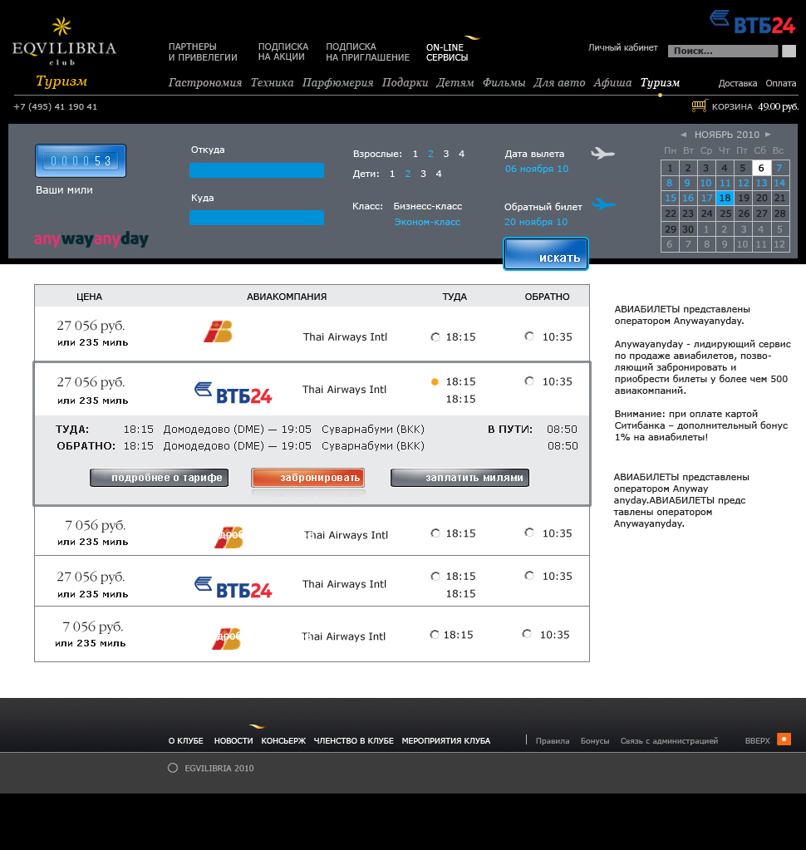Open Новости footer link
This screenshot has width=806, height=850.
pos(233,741)
